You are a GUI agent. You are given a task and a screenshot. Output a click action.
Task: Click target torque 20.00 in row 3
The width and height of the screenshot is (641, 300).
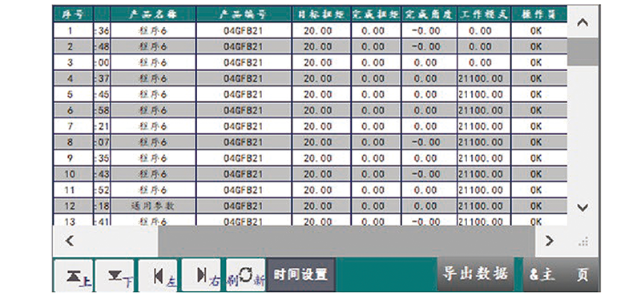coord(321,62)
